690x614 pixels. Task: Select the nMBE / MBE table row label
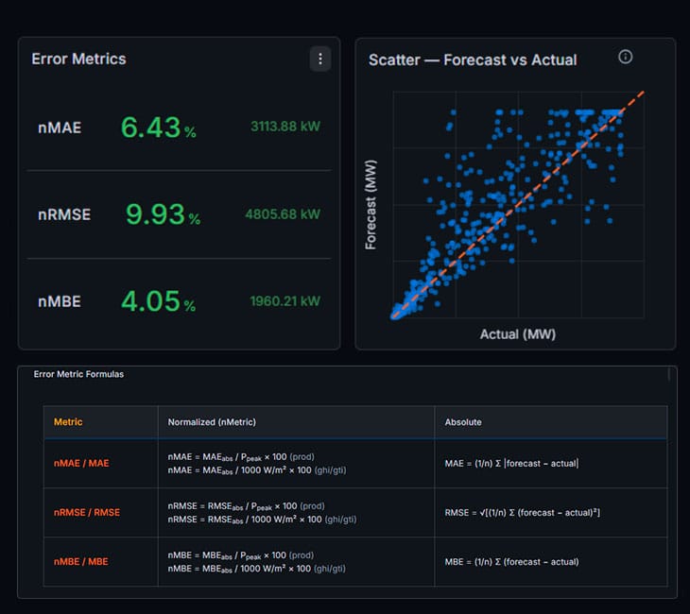coord(81,562)
